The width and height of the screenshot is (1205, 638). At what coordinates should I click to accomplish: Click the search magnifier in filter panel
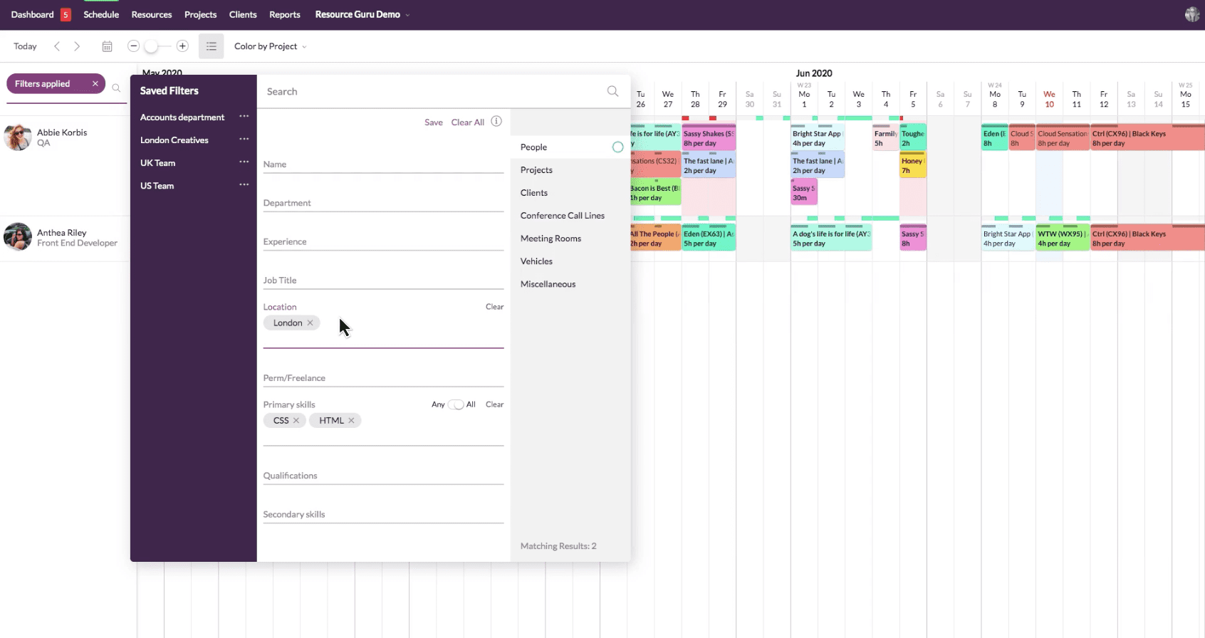coord(612,91)
